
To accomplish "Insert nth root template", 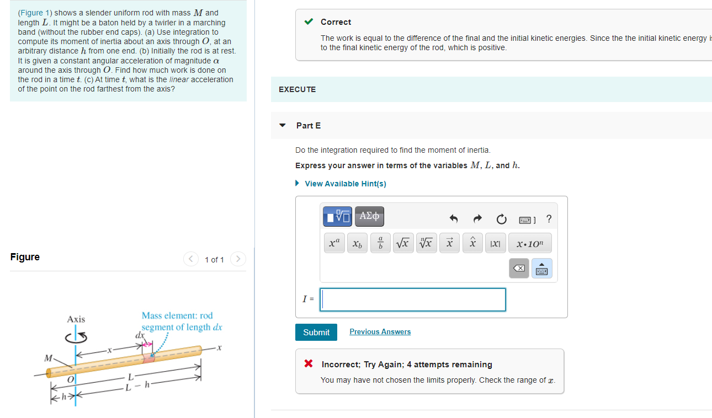I will [x=426, y=243].
